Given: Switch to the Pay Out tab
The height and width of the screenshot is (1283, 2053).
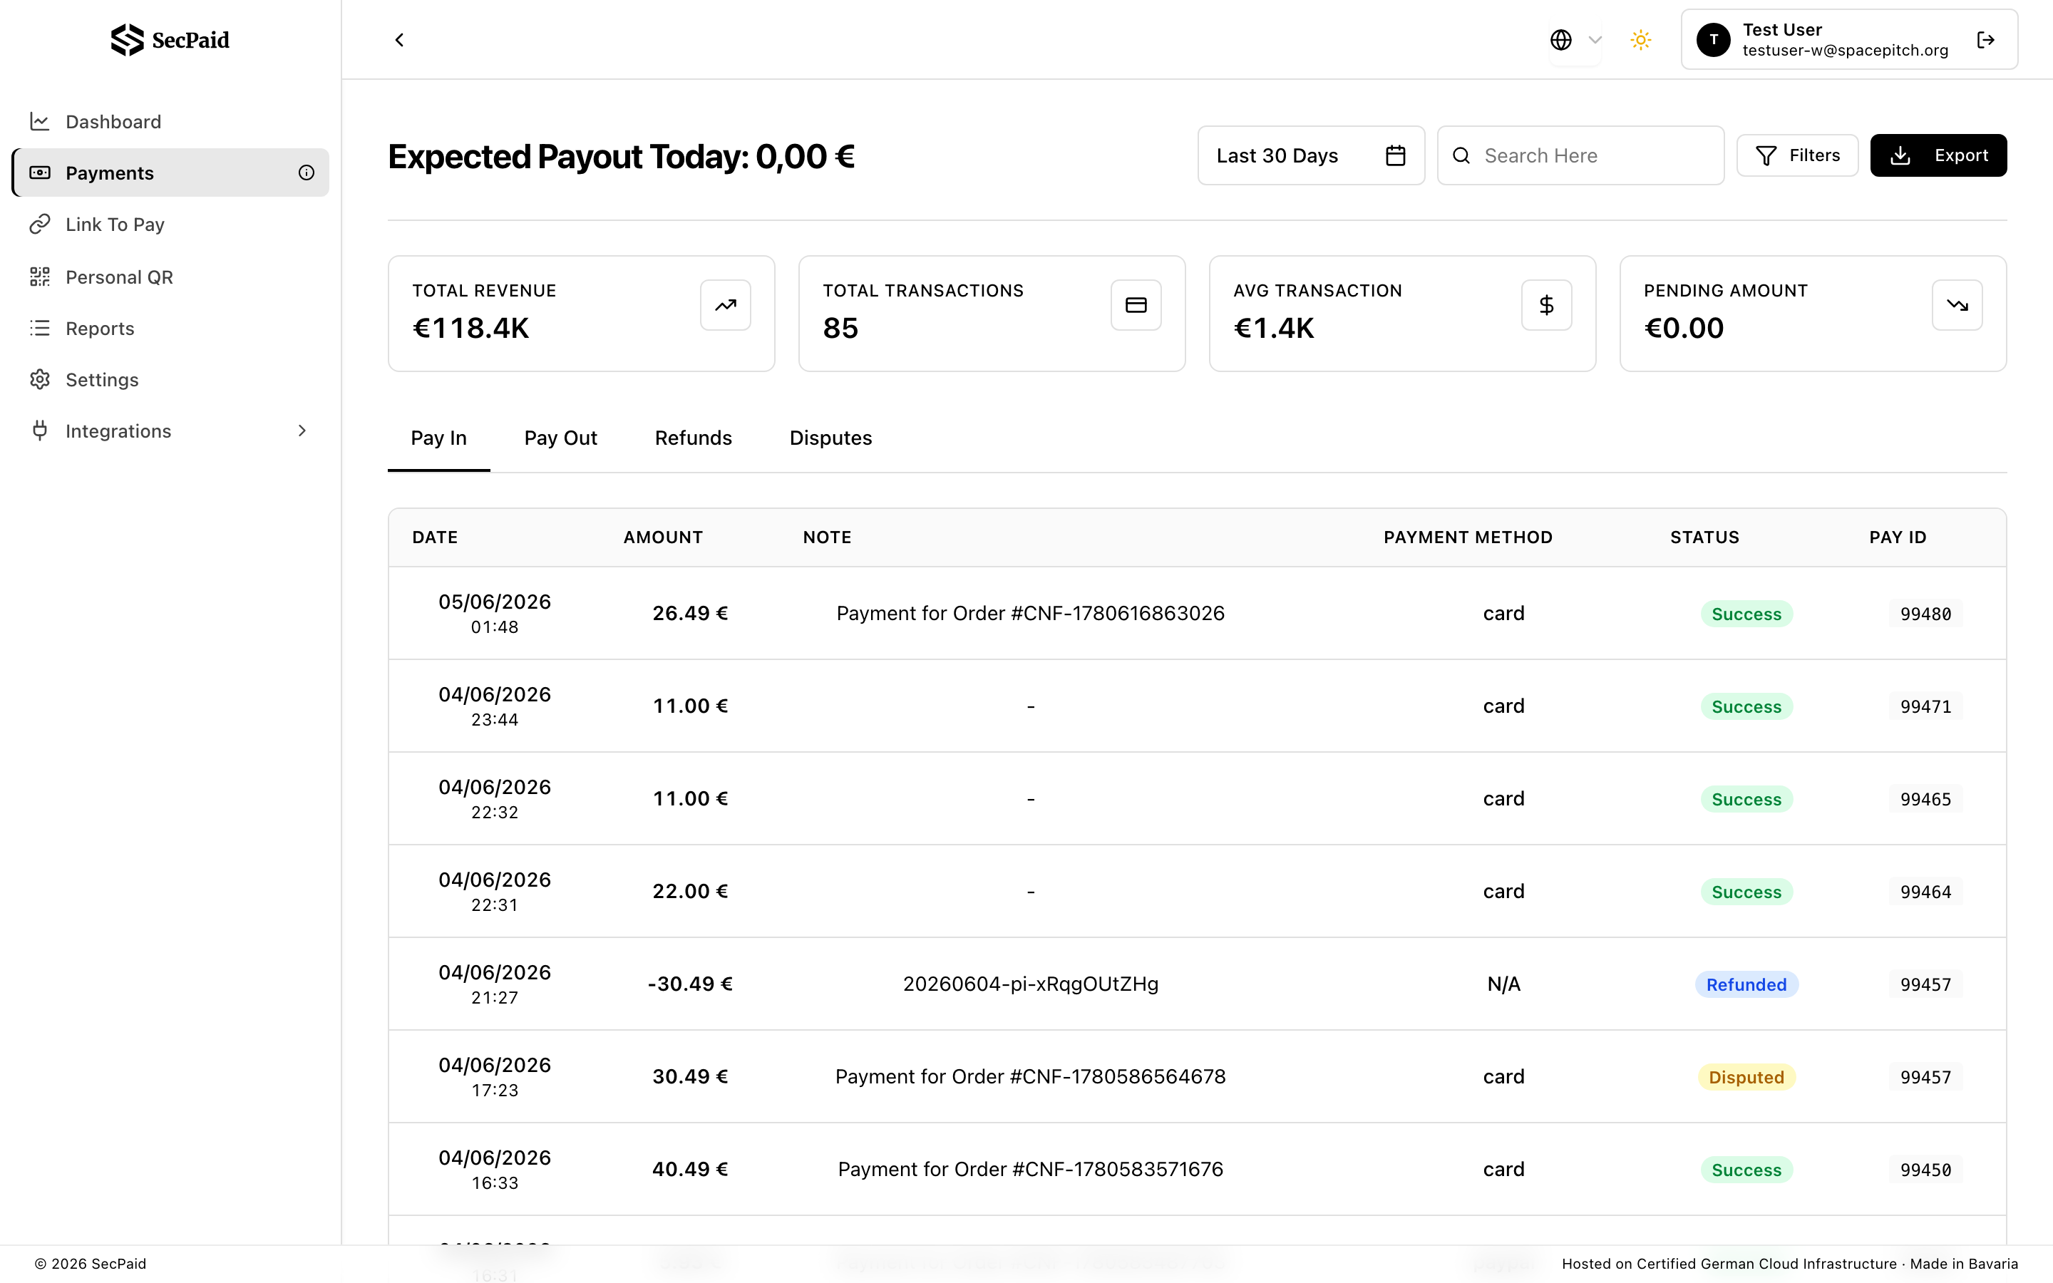Looking at the screenshot, I should (561, 438).
